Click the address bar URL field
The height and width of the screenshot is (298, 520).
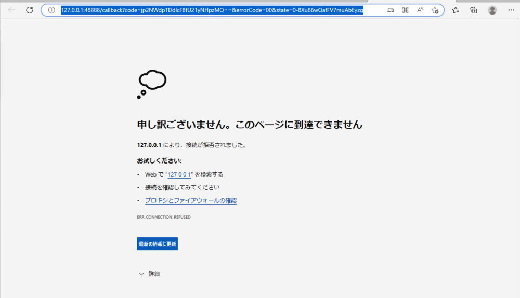click(212, 10)
